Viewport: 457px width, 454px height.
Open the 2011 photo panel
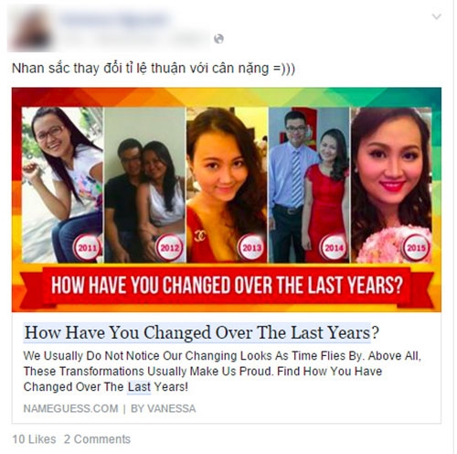pyautogui.click(x=62, y=185)
